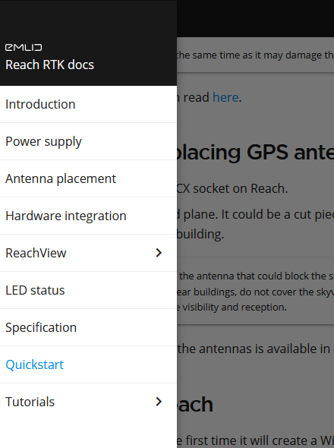Click the Emlid logo in drawer header

coord(24,47)
